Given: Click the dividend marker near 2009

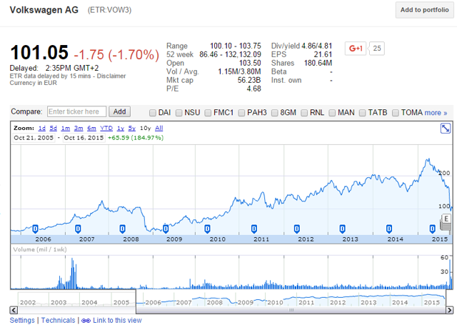Looking at the screenshot, I should pyautogui.click(x=165, y=229).
